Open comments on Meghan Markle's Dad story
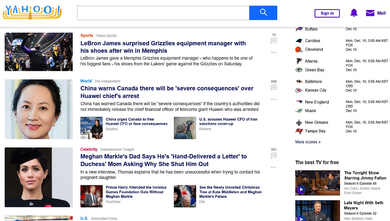Viewport: 390px width, 221px height. pyautogui.click(x=274, y=156)
